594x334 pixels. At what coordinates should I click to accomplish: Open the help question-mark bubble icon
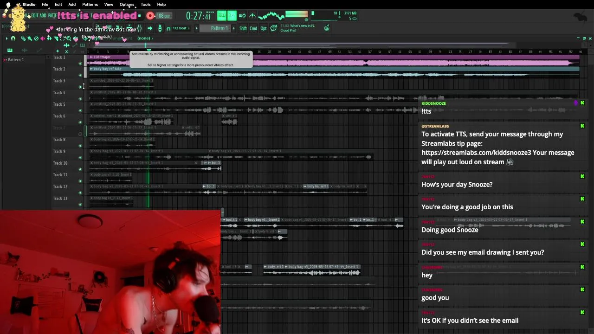point(274,28)
